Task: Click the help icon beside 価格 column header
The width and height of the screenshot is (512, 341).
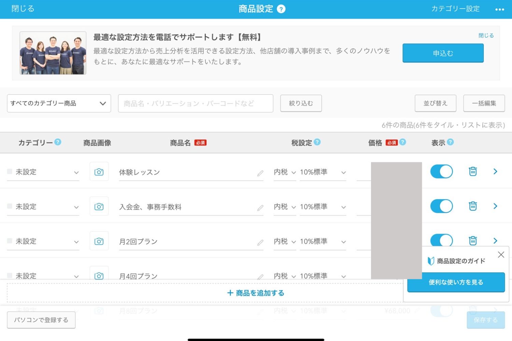Action: coord(402,143)
